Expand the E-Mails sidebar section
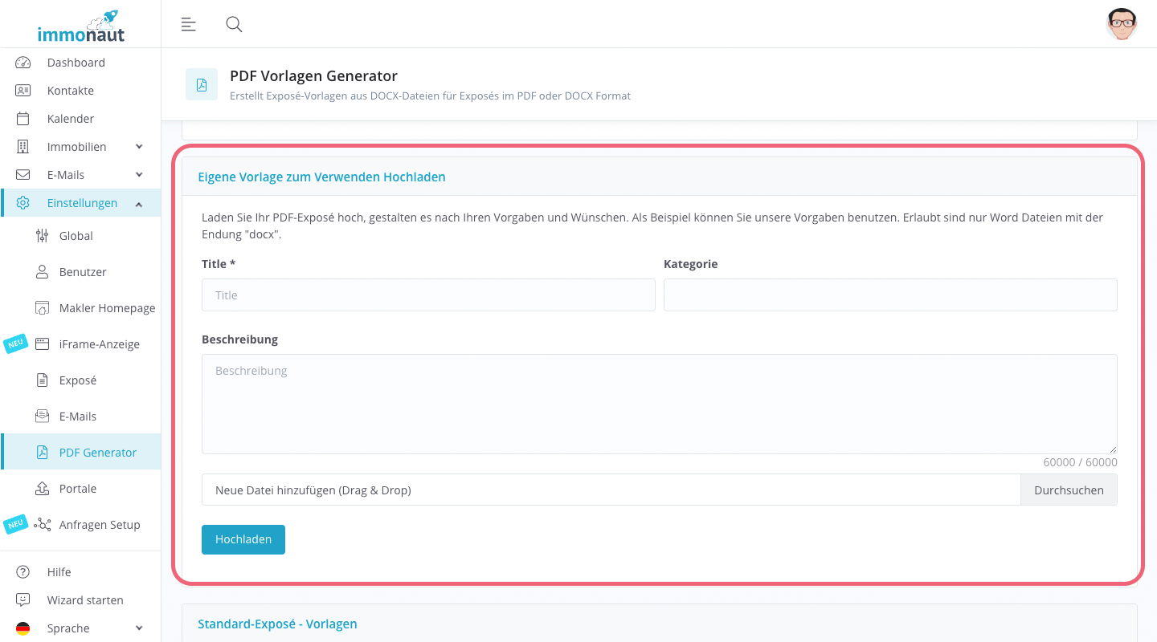The height and width of the screenshot is (642, 1157). click(139, 175)
